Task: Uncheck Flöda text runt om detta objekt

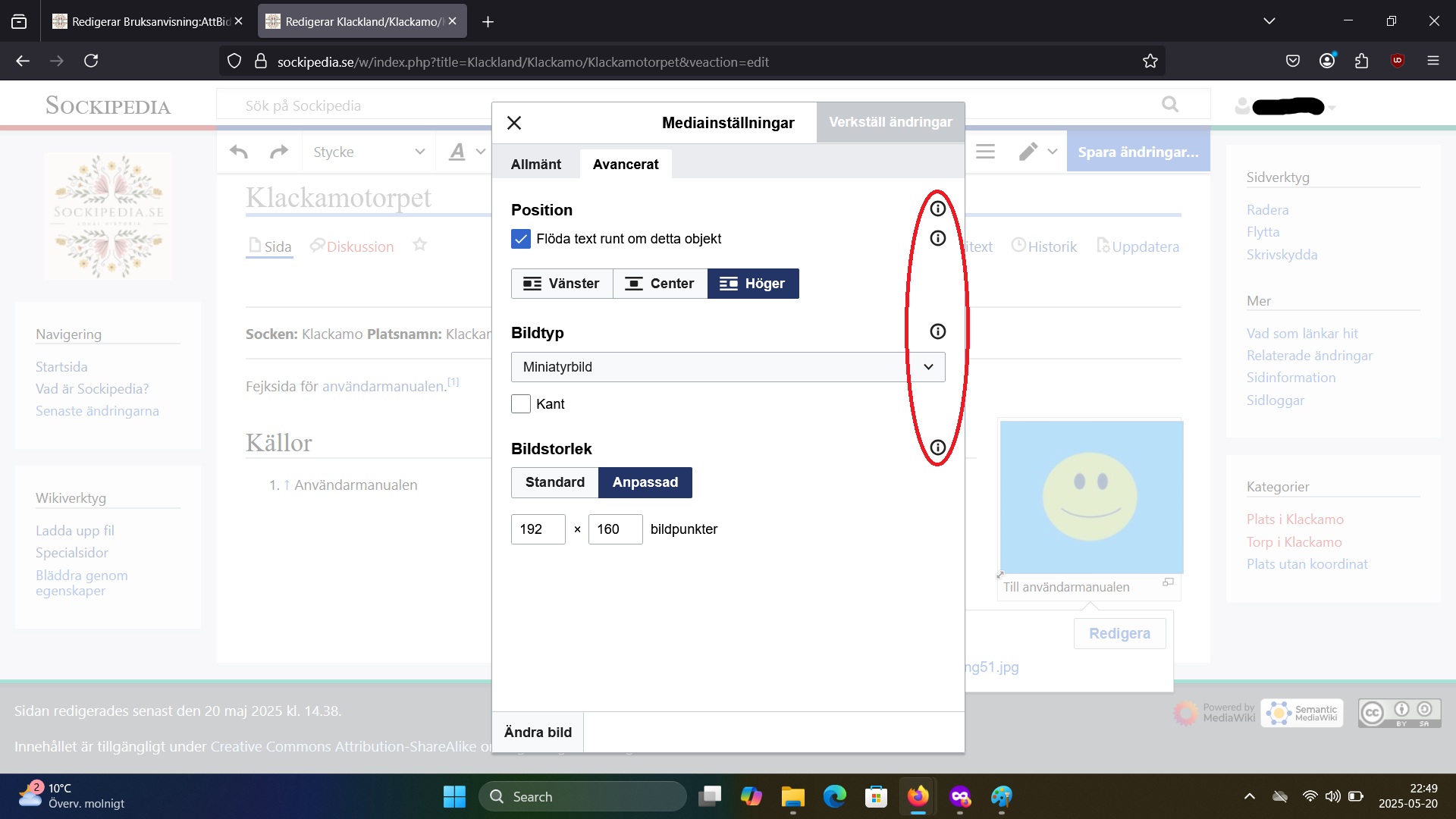Action: pyautogui.click(x=521, y=239)
